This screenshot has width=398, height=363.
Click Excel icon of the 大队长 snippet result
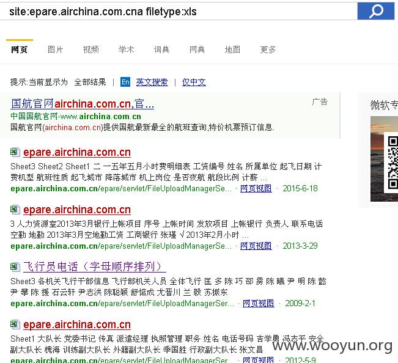point(15,324)
